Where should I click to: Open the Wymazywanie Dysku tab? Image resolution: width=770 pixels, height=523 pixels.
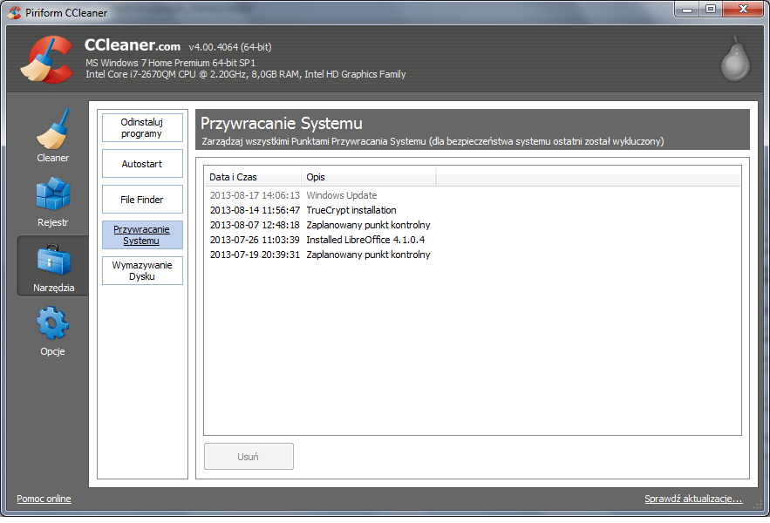142,270
